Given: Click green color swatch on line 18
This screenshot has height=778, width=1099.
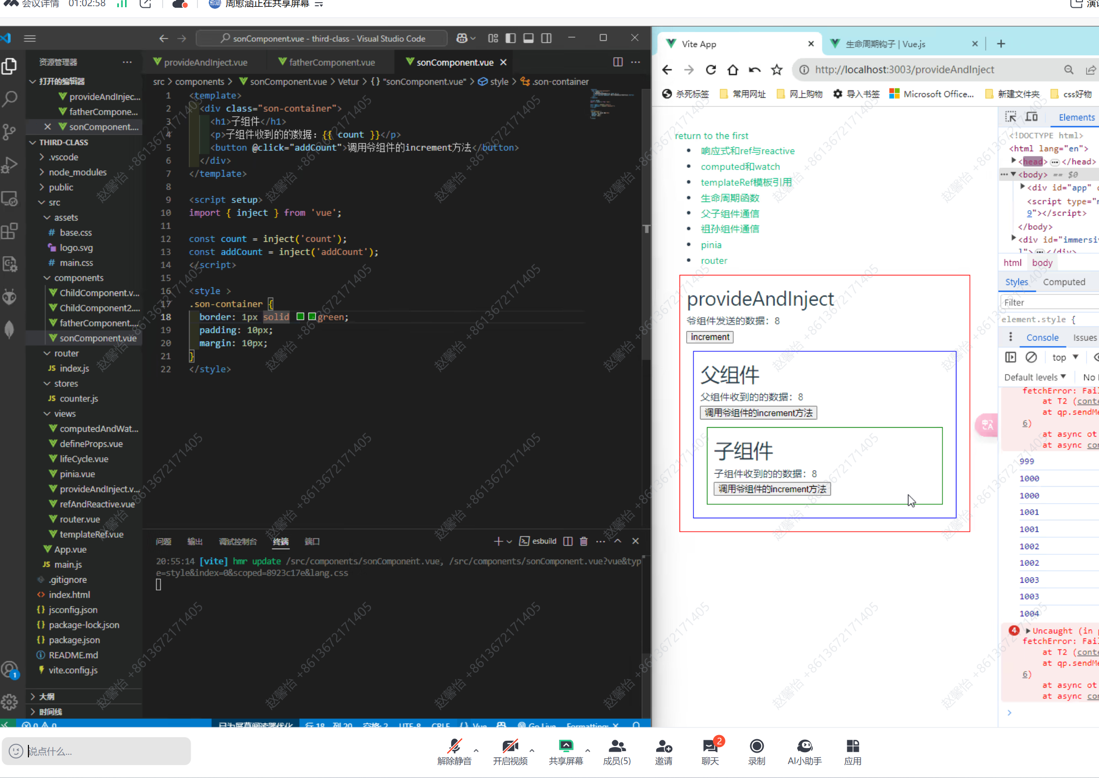Looking at the screenshot, I should [312, 317].
